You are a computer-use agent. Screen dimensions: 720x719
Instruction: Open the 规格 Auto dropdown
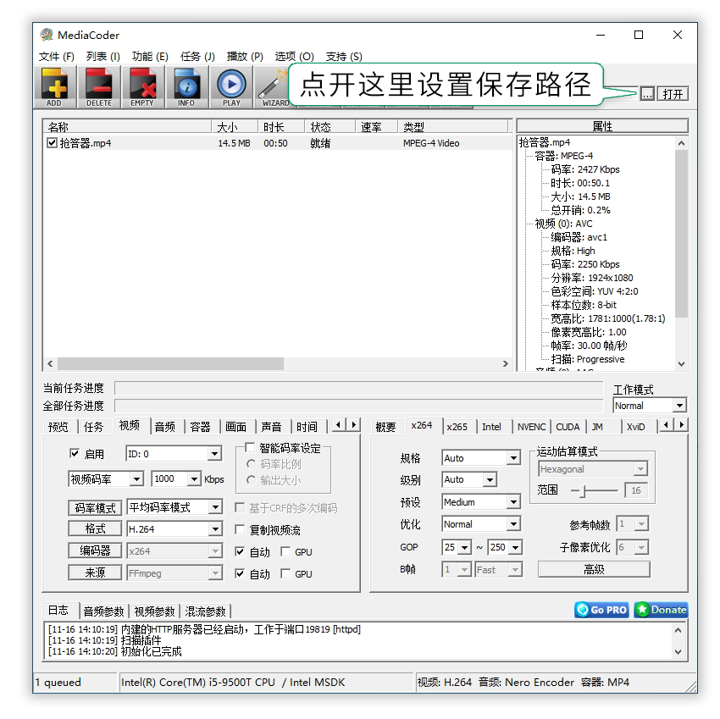click(481, 458)
